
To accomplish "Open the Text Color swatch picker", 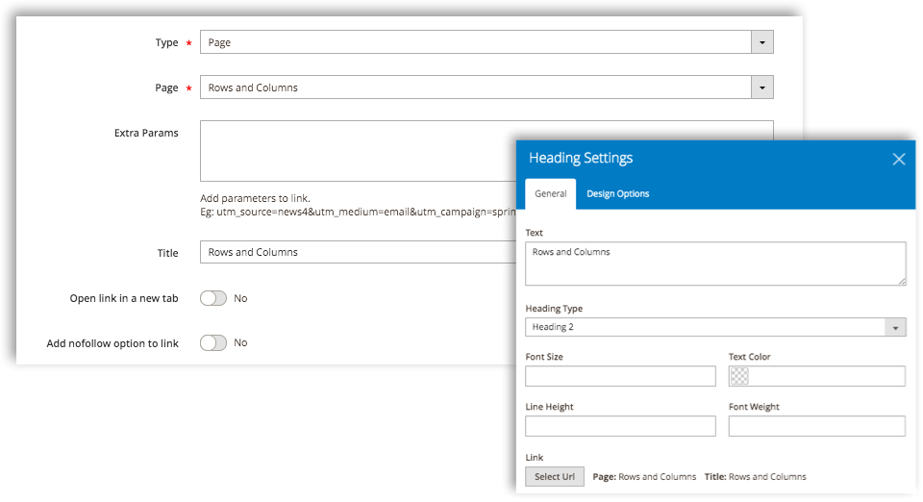I will pos(739,376).
